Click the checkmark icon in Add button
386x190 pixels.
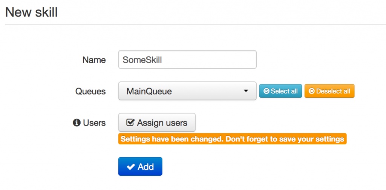click(x=131, y=167)
